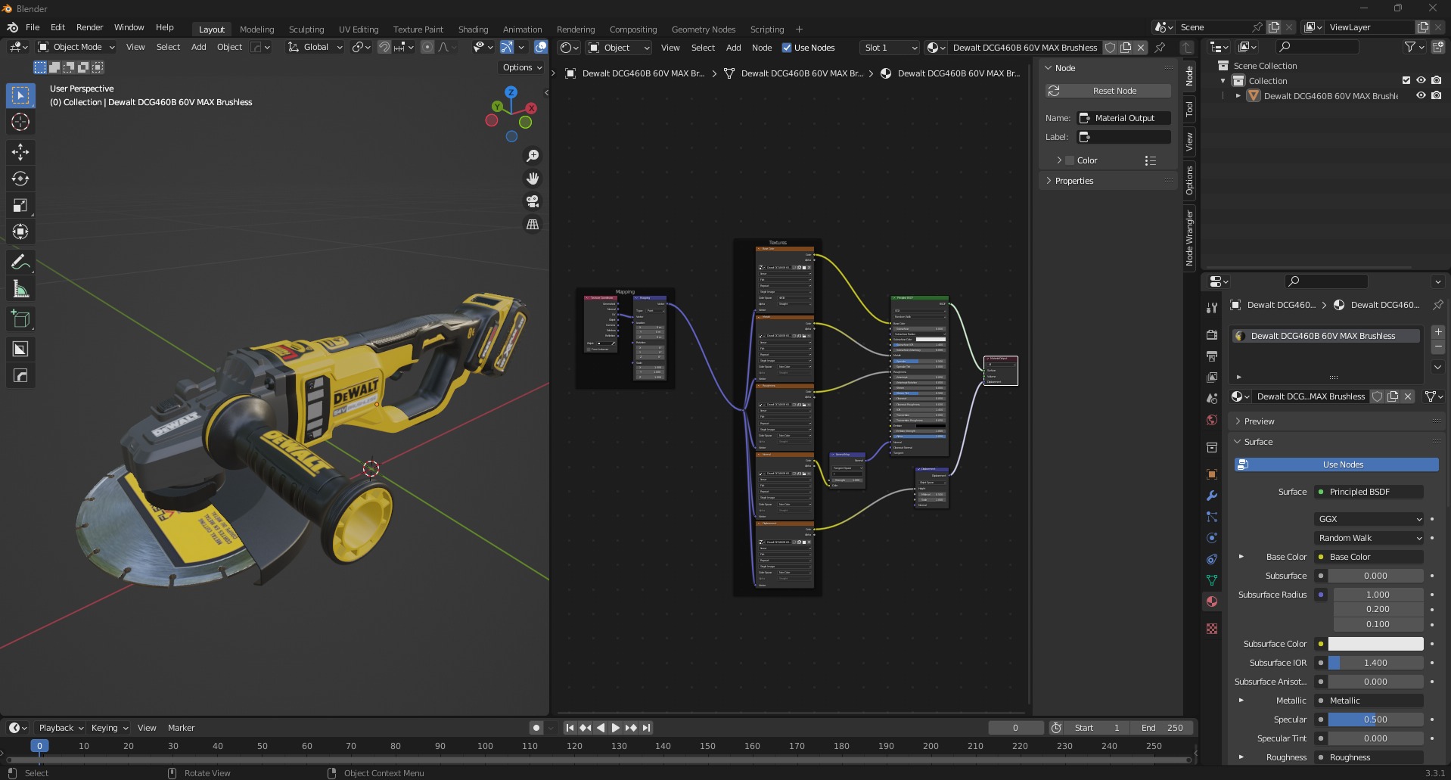
Task: Select the Add Cube tool
Action: pyautogui.click(x=20, y=319)
